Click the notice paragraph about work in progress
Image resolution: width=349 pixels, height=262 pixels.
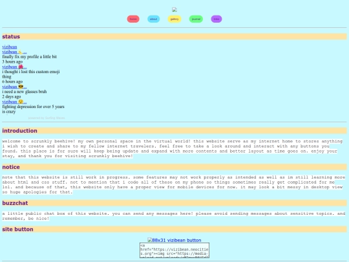(174, 184)
